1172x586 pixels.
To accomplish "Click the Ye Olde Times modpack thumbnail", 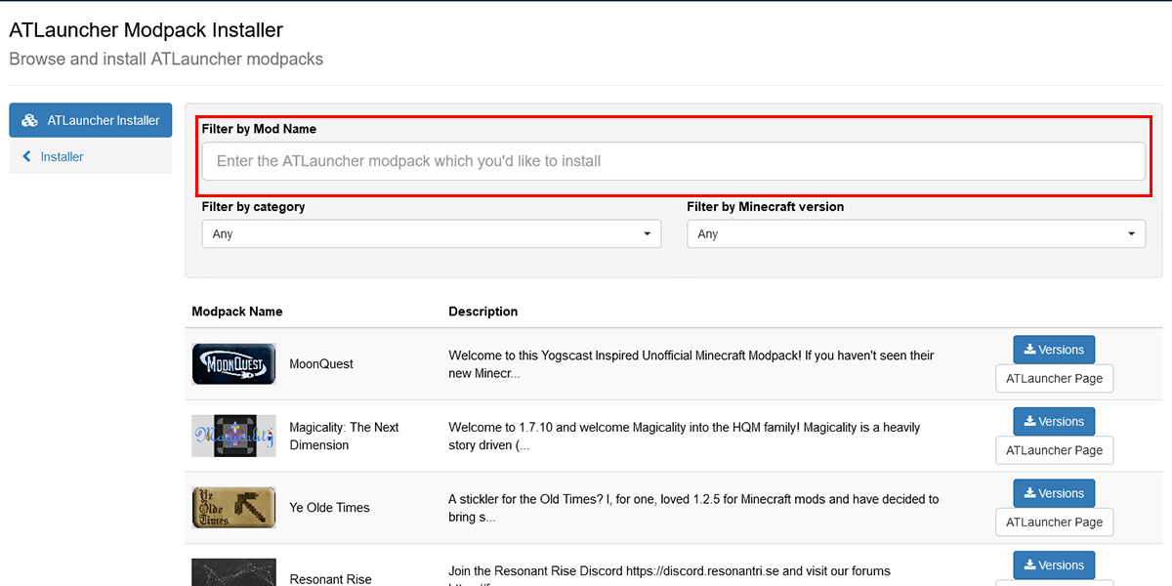I will pyautogui.click(x=233, y=507).
